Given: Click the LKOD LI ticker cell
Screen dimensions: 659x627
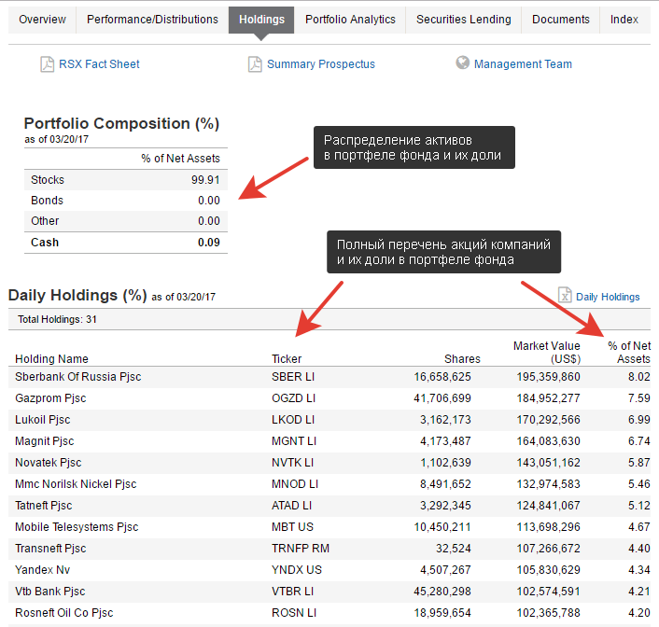Looking at the screenshot, I should (293, 420).
